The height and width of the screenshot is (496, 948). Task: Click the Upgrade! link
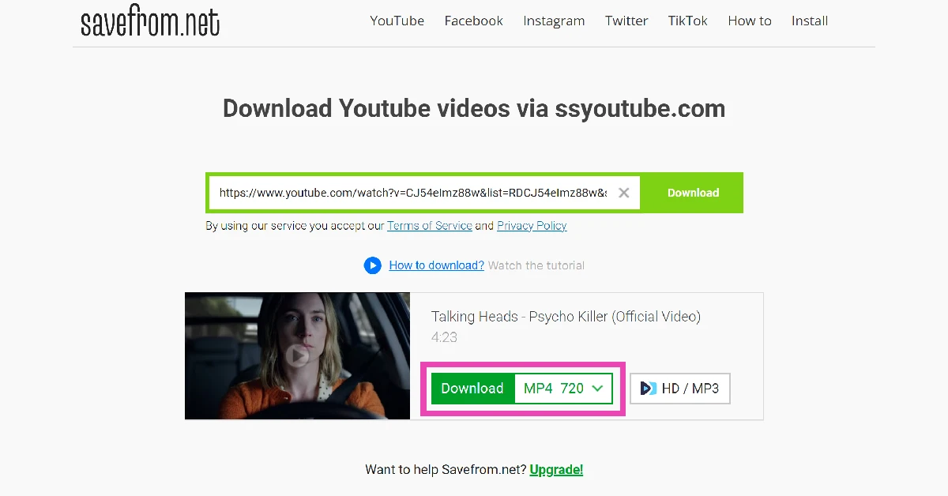[556, 470]
